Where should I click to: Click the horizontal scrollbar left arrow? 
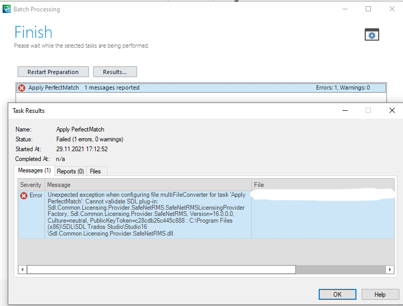click(22, 269)
